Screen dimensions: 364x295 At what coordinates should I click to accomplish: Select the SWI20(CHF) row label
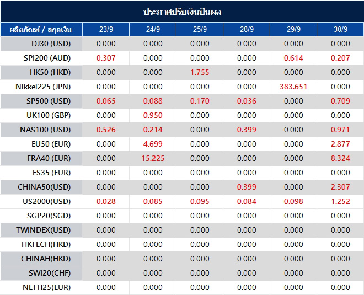point(50,273)
